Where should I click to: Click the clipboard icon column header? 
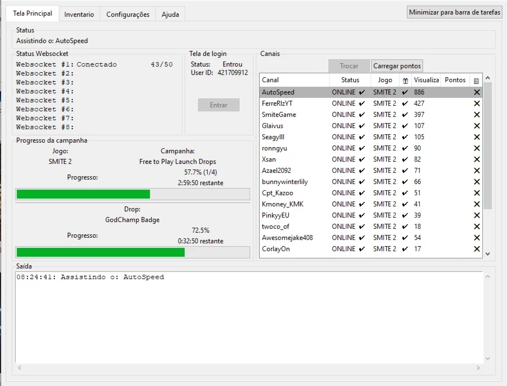[476, 81]
